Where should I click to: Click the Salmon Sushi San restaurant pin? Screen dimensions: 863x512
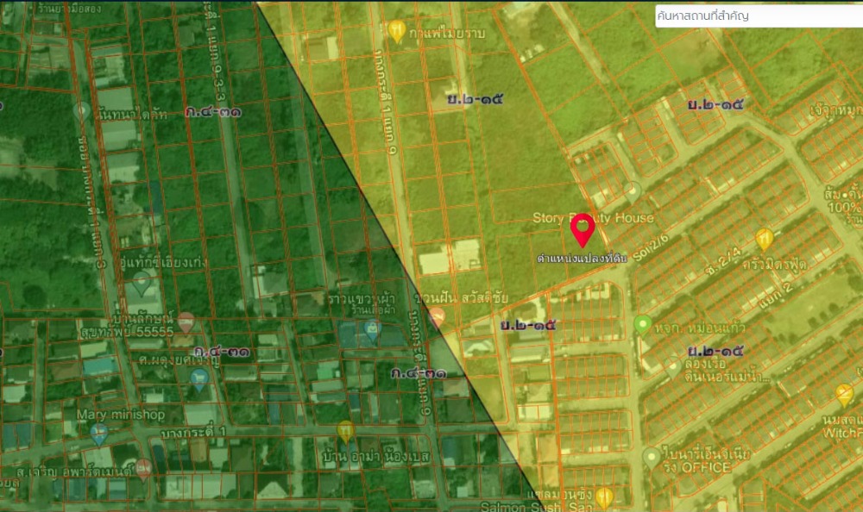coord(604,496)
